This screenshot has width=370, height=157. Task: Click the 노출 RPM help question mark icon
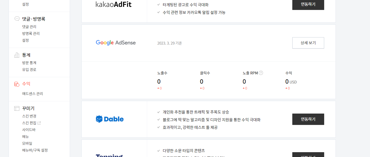261,73
